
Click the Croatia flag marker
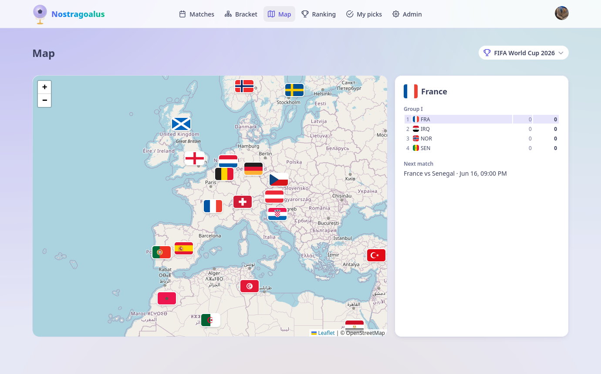tap(277, 214)
